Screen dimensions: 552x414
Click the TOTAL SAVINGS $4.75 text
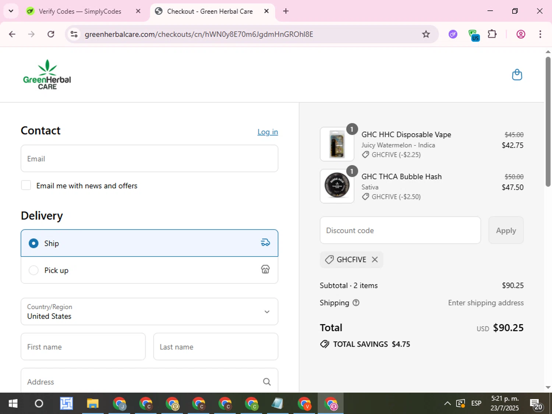click(x=372, y=344)
